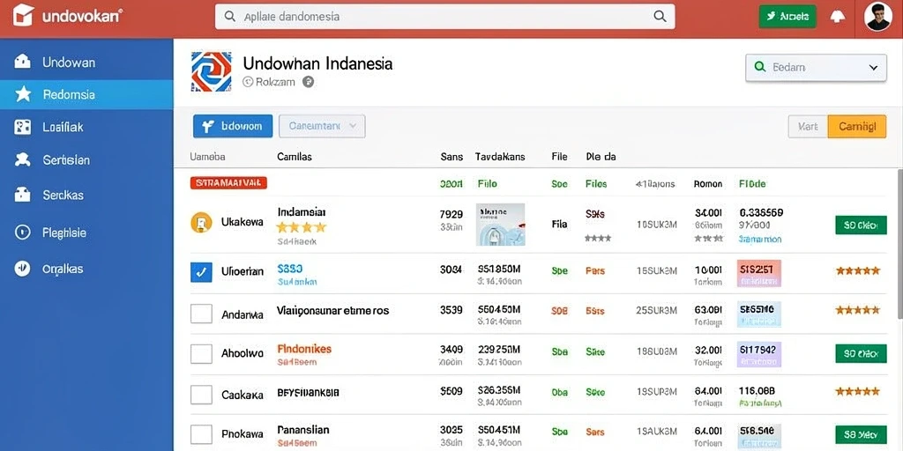This screenshot has height=451, width=903.
Task: Click the light blue S1S5116 price swatch
Action: point(759,314)
